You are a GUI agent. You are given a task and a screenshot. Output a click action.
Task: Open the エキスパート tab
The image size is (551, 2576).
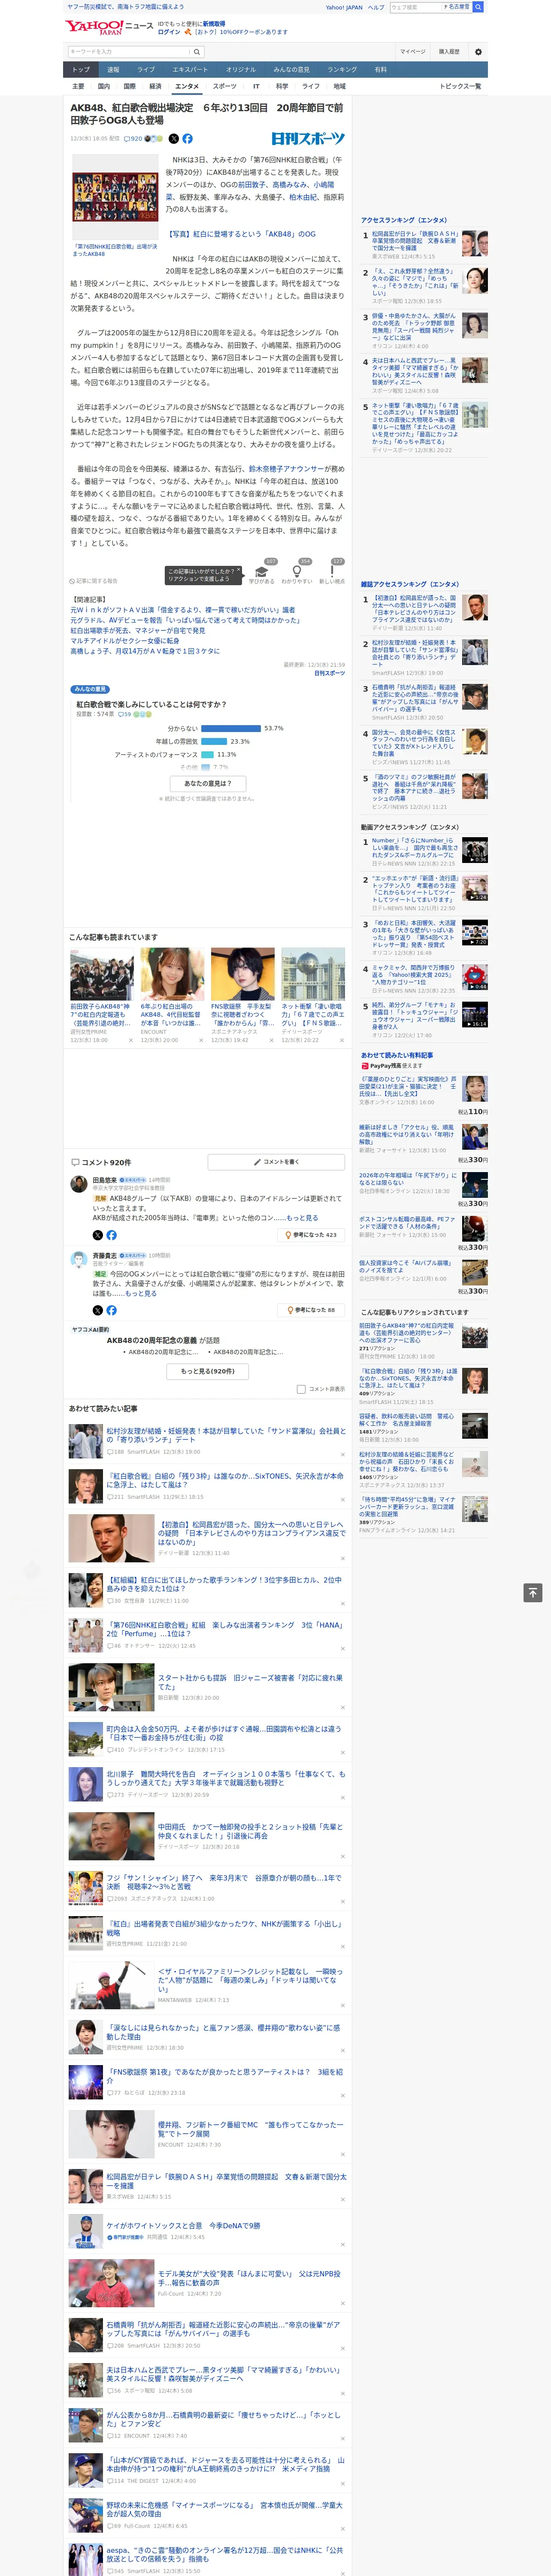click(x=190, y=70)
